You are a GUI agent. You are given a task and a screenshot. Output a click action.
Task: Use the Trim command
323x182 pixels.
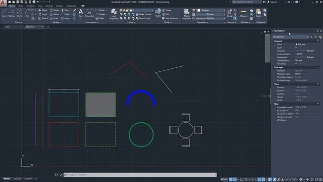pos(65,10)
